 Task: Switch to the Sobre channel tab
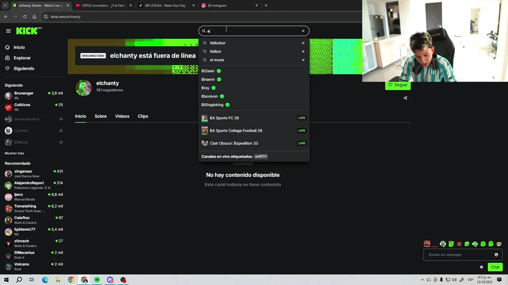[x=100, y=116]
